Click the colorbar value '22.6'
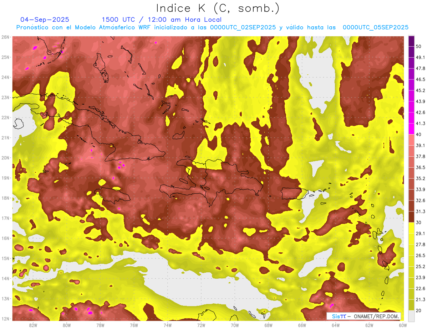 (420, 288)
